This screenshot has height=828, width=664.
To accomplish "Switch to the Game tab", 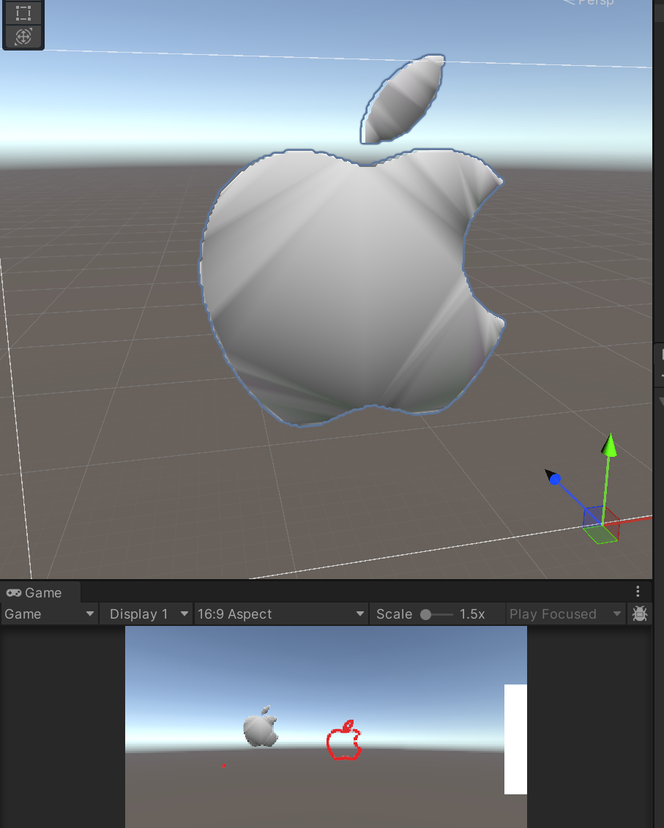I will click(34, 592).
